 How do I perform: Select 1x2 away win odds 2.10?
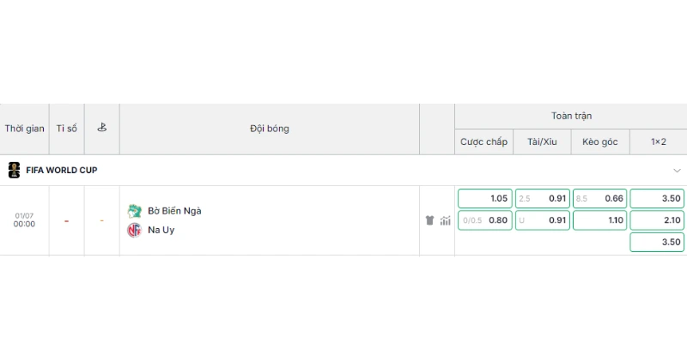tap(657, 220)
